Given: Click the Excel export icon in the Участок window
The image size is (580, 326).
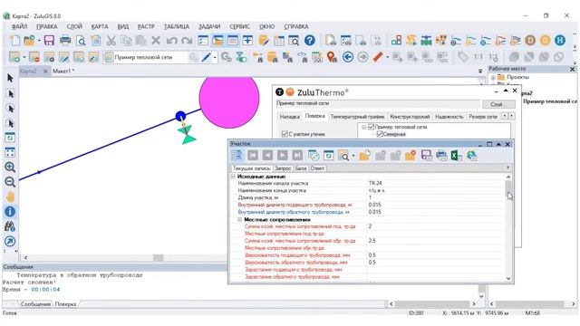Looking at the screenshot, I should (x=456, y=156).
